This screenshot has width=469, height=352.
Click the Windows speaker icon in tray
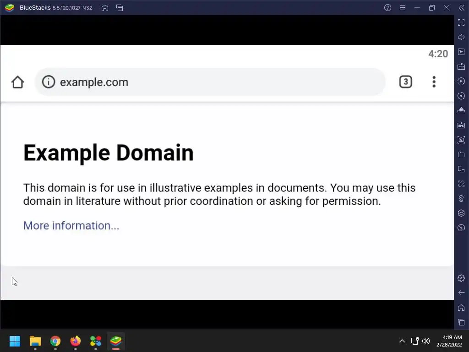(425, 341)
